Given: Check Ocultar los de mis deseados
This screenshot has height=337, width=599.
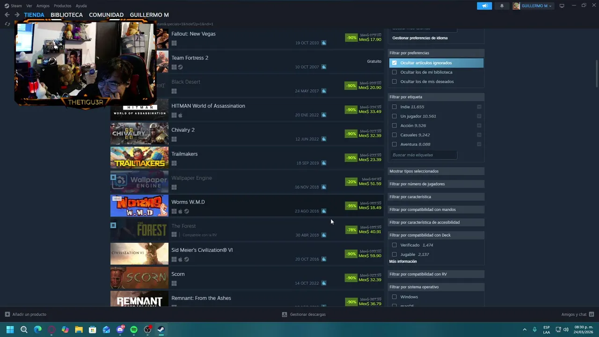Looking at the screenshot, I should 394,81.
